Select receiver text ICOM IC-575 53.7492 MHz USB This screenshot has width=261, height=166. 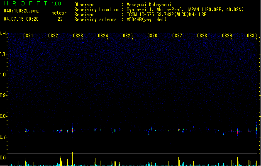[x=166, y=15]
